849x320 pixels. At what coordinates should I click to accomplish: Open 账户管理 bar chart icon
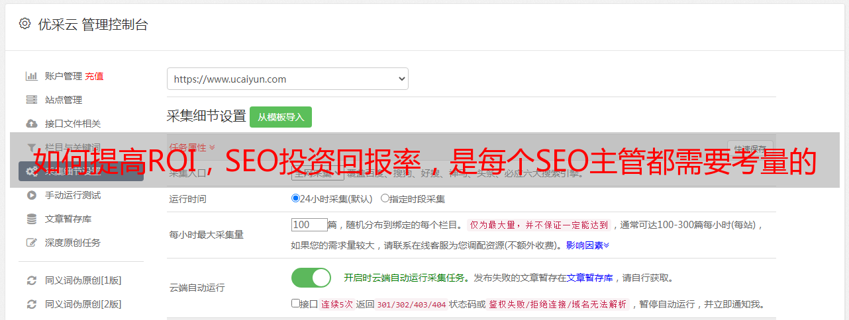(x=31, y=76)
